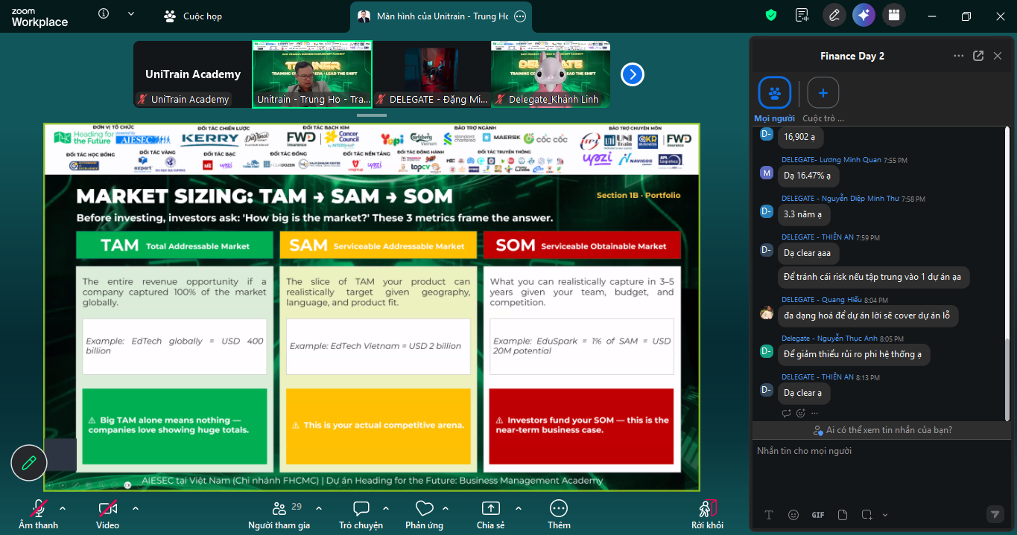
Task: Click Ai có thể xem tin nhắn của bạn?
Action: 883,430
